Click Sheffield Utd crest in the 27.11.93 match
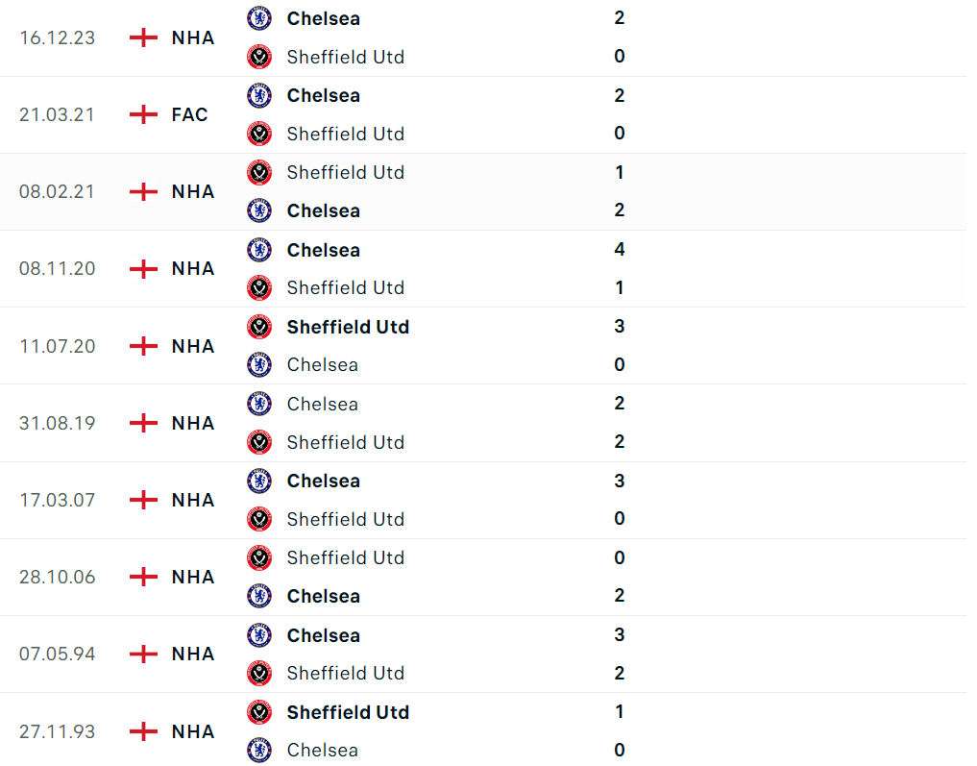 (259, 712)
